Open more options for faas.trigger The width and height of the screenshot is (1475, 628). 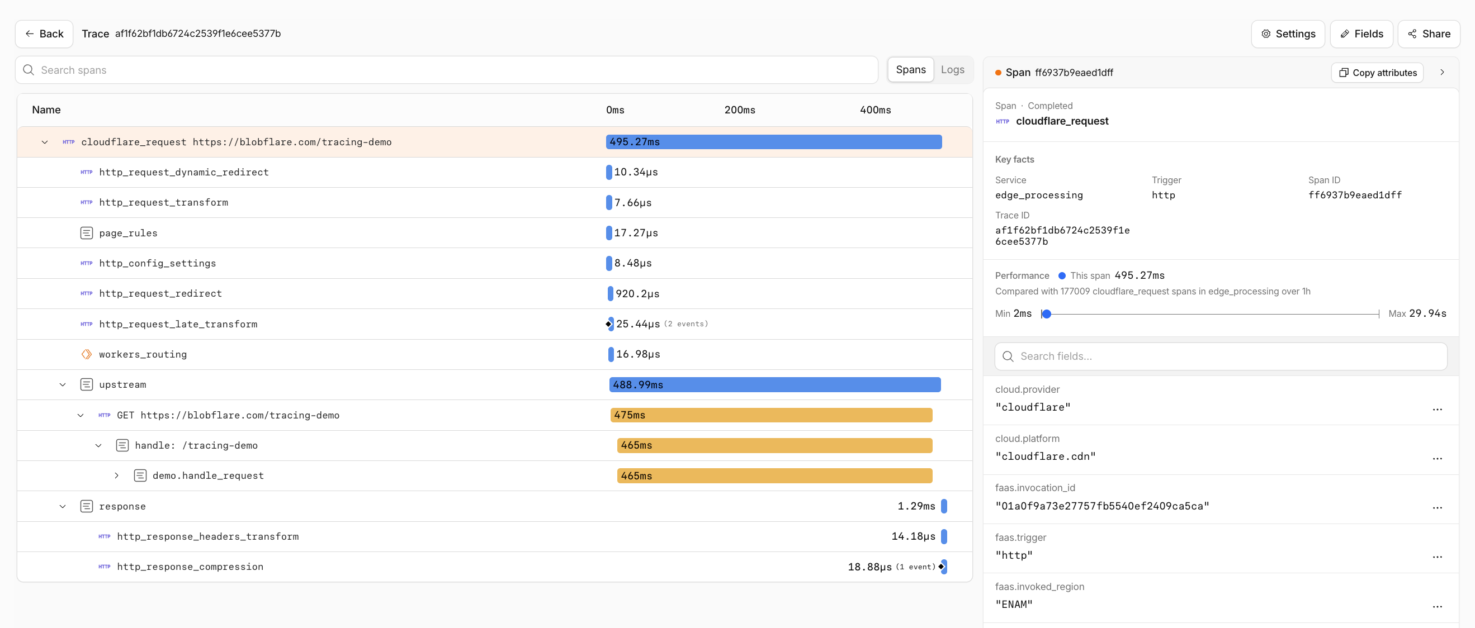point(1436,557)
